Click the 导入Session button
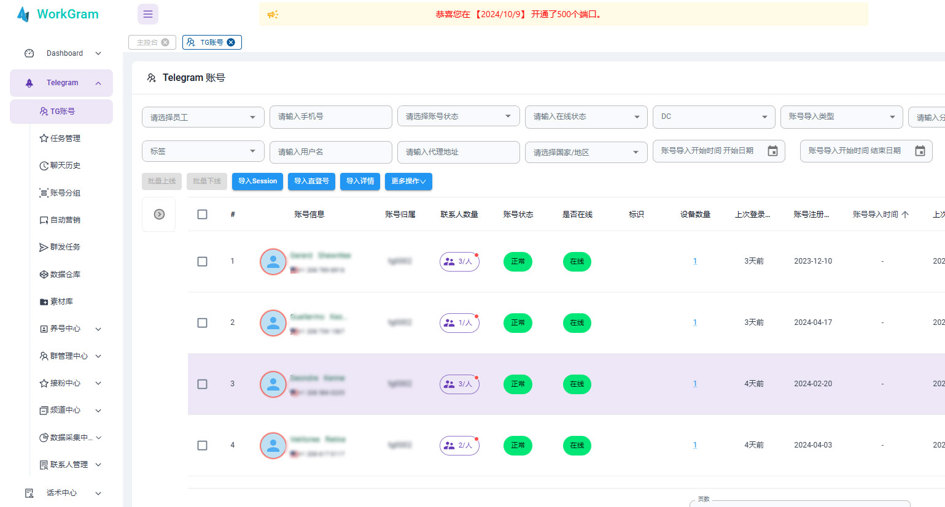Image resolution: width=945 pixels, height=507 pixels. [258, 181]
